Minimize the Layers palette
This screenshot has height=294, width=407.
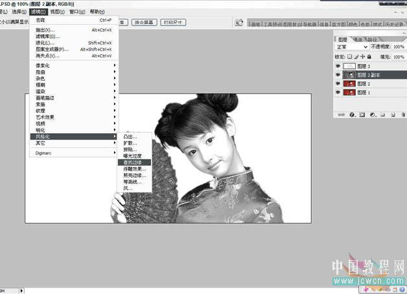pyautogui.click(x=404, y=33)
